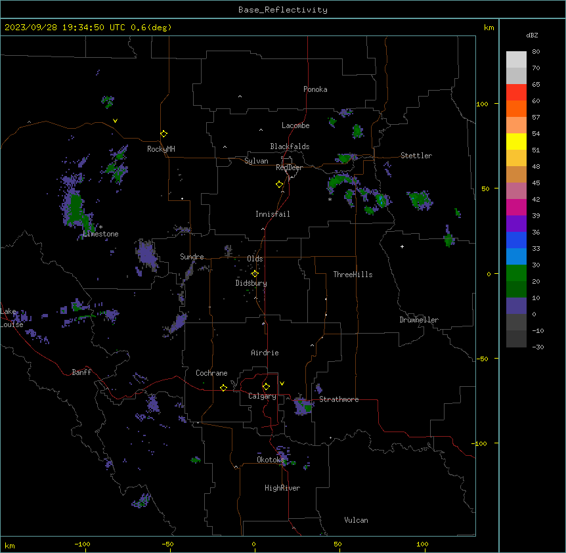Select the Strathmore label
Viewport: 566px width, 553px height.
(x=339, y=399)
